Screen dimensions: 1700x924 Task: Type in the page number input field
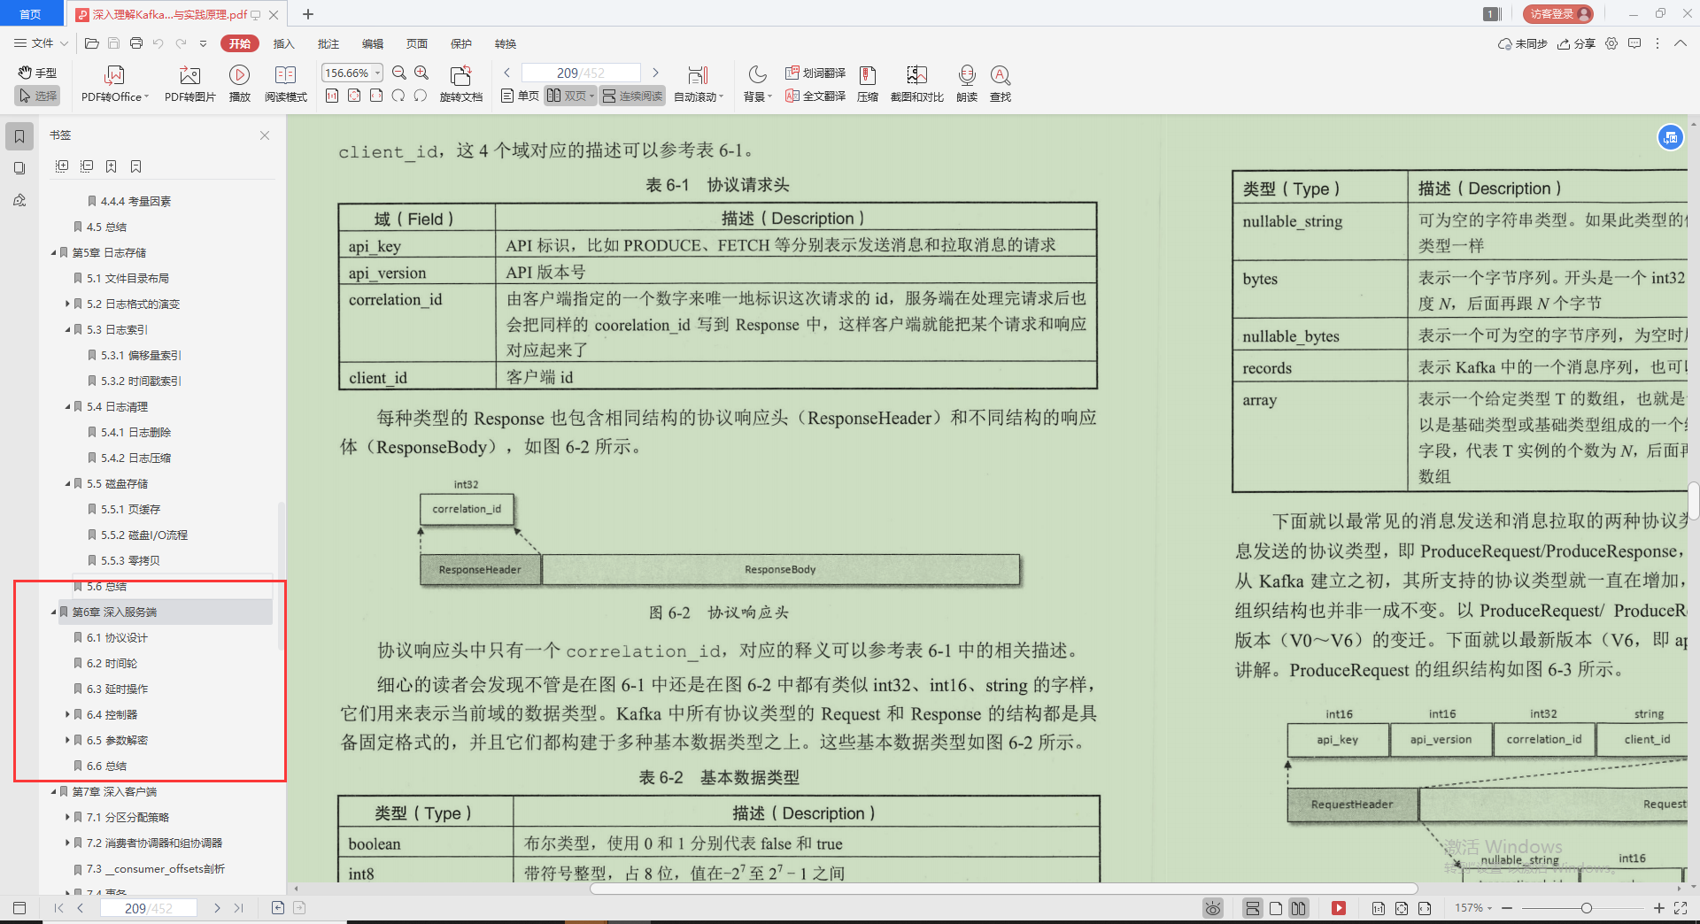click(x=580, y=72)
